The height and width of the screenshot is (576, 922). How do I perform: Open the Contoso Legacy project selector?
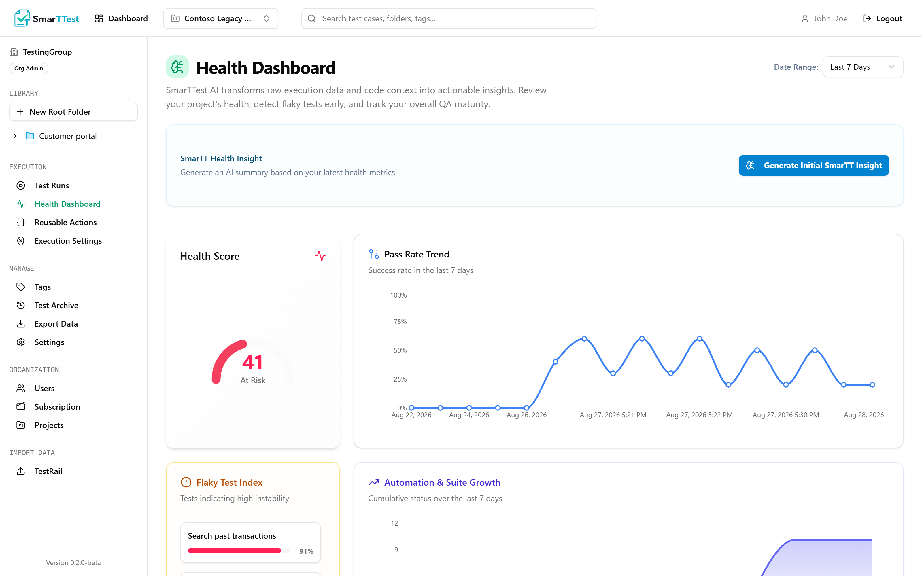point(221,18)
